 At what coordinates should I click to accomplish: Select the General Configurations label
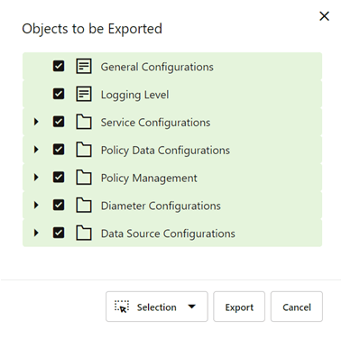(x=157, y=67)
